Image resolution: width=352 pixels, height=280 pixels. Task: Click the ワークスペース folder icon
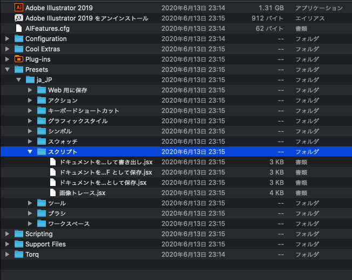point(42,224)
